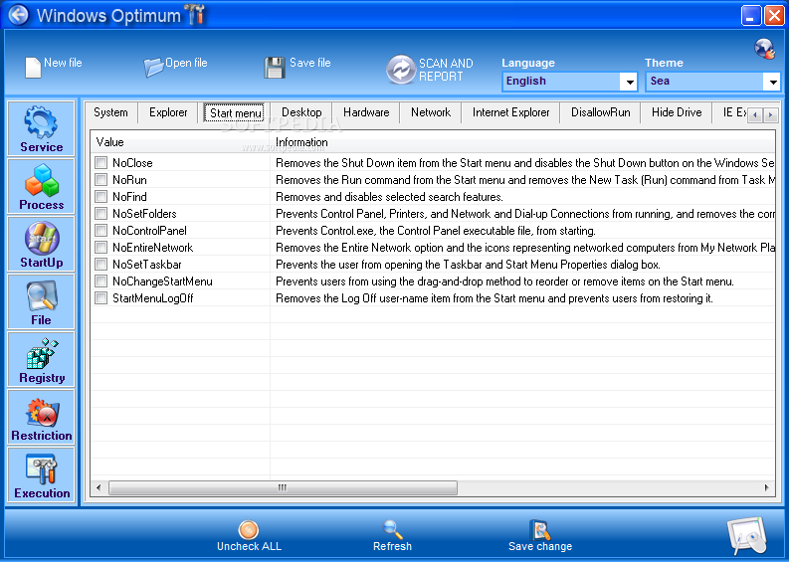Click the New file page icon

(33, 68)
